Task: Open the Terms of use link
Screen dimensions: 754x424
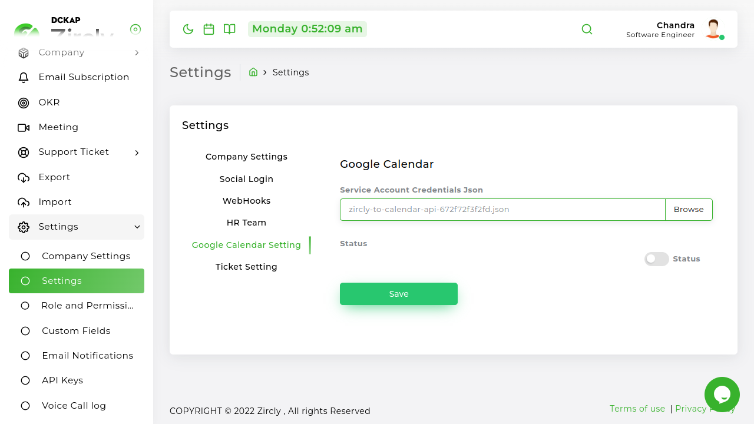Action: (637, 409)
